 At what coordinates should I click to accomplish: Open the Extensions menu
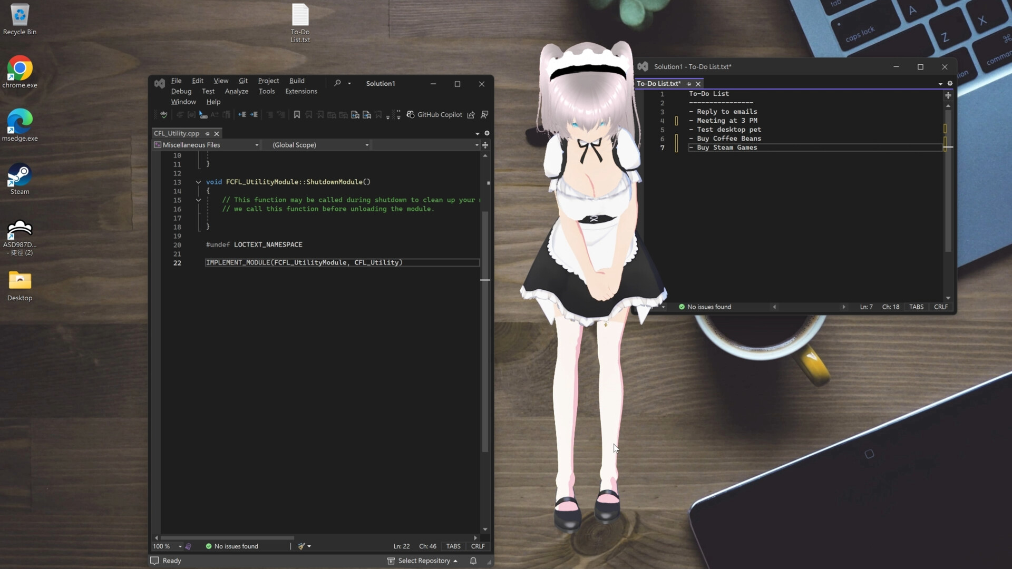pos(301,91)
